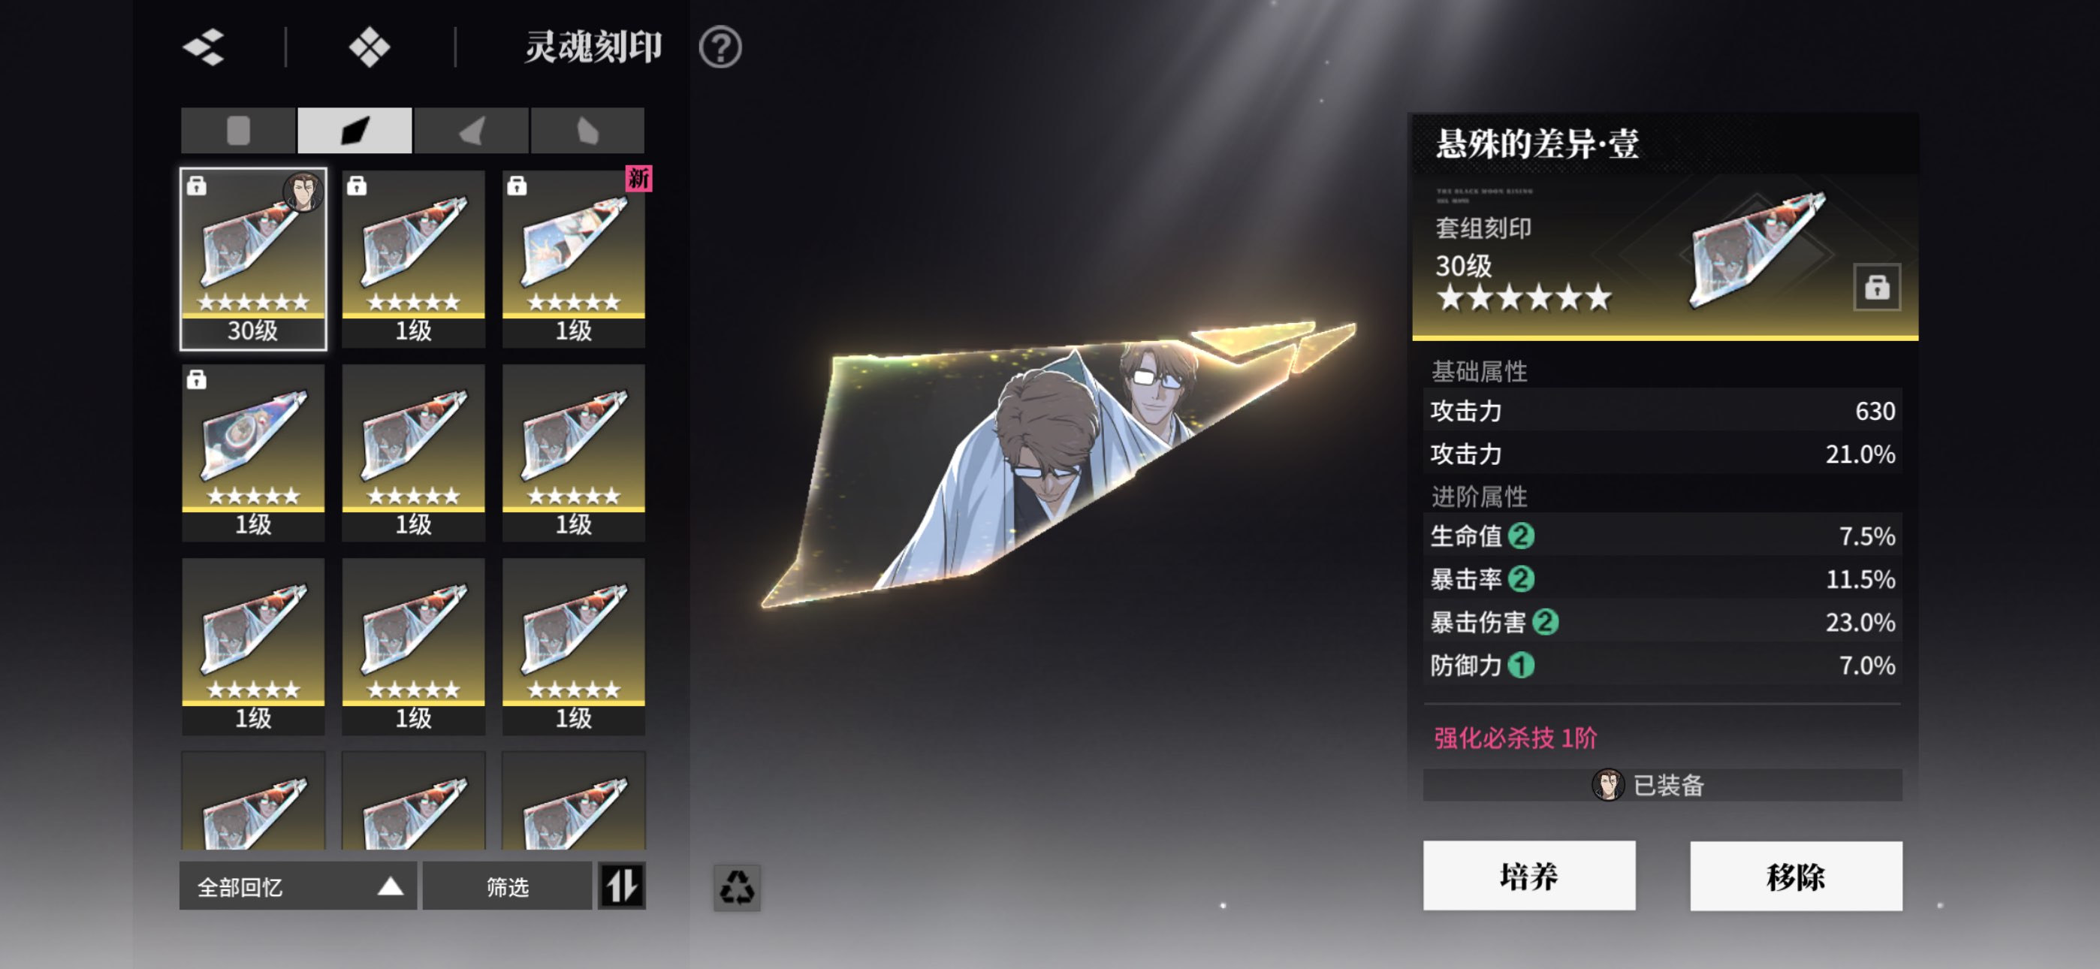
Task: Click the recycle decompose icon
Action: point(737,886)
